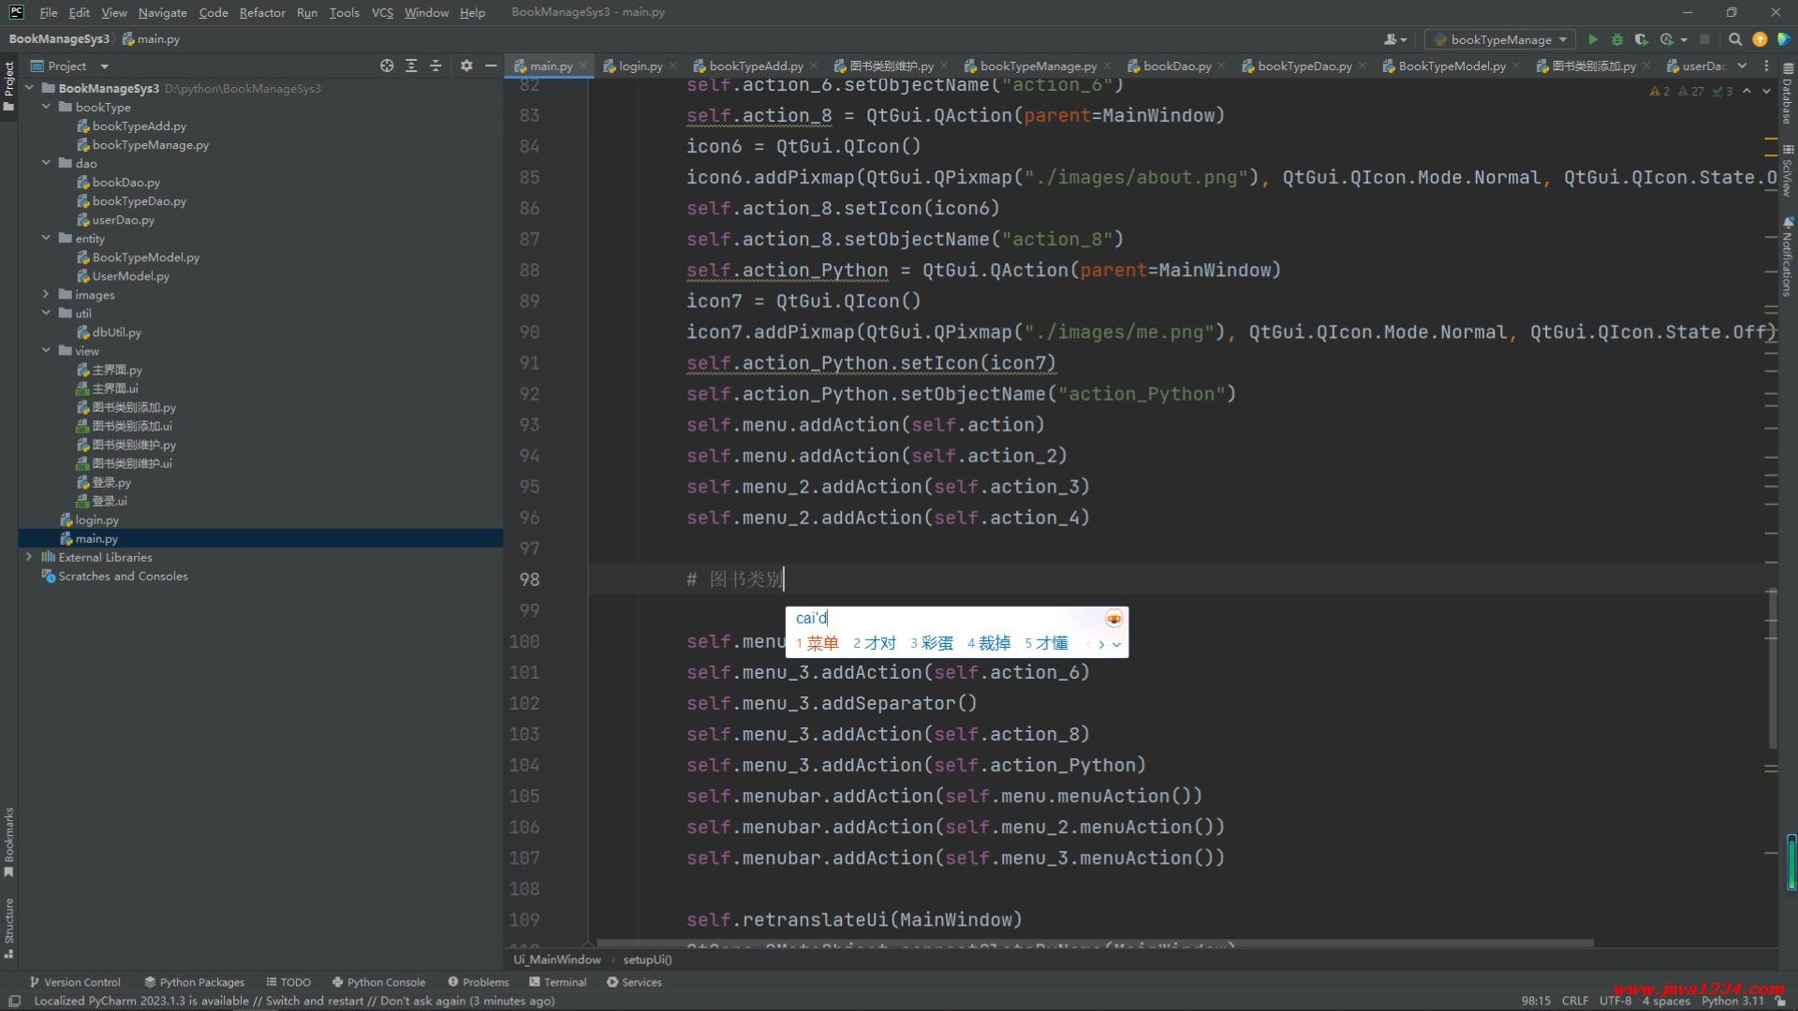Select IME candidate 3 彩蛋

point(932,643)
